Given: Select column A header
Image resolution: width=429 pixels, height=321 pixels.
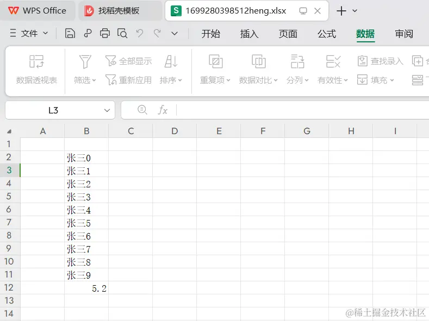Looking at the screenshot, I should pos(42,131).
